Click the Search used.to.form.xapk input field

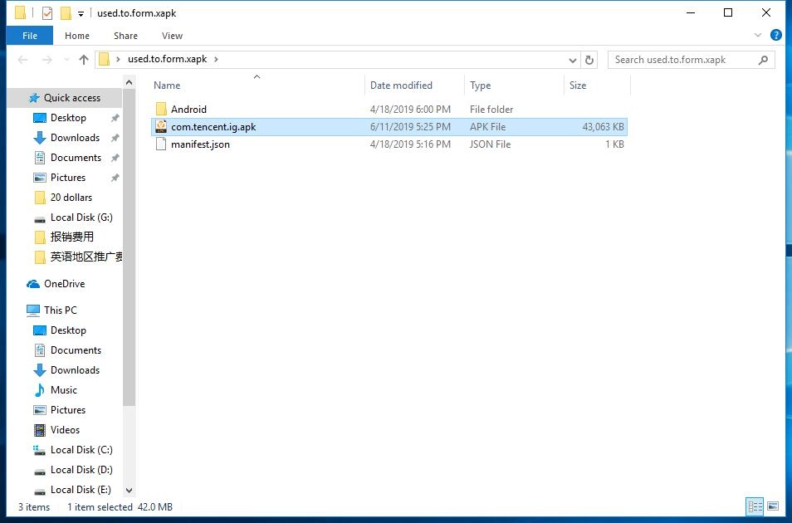[x=682, y=60]
